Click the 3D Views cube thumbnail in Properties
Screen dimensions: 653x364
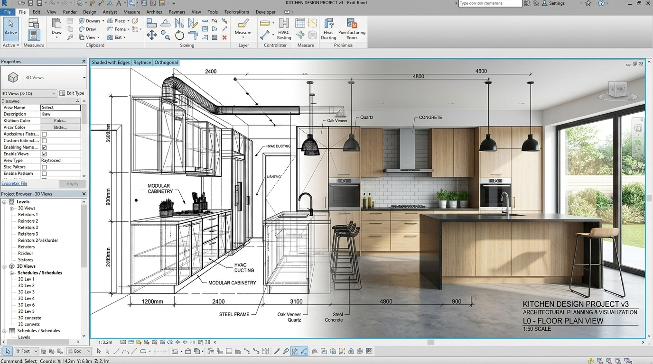click(13, 77)
